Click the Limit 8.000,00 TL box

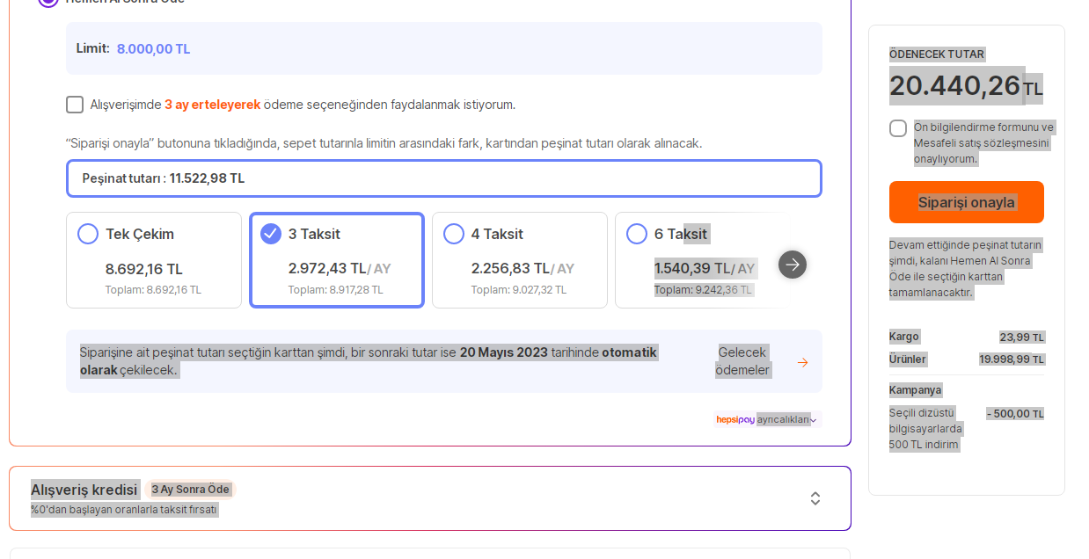444,48
